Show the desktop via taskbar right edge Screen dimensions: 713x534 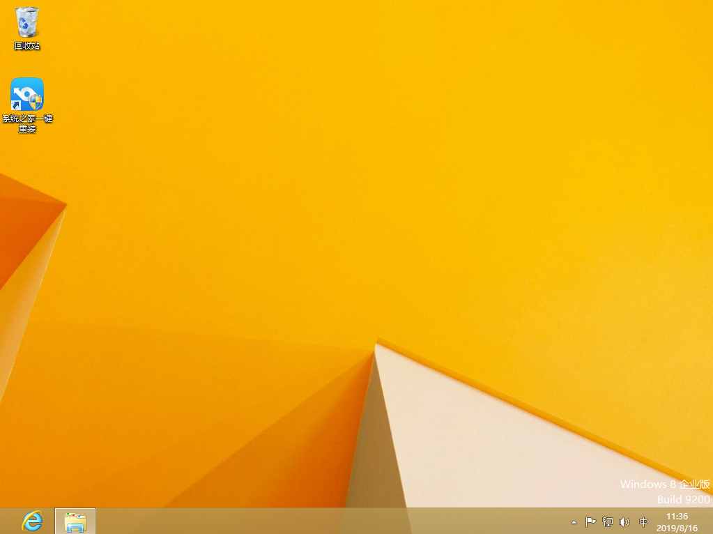click(x=710, y=521)
